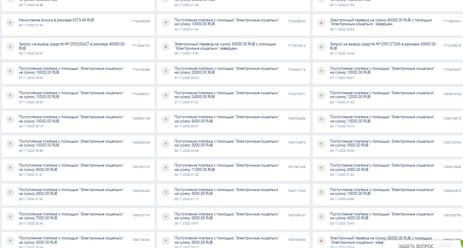
Task: Click the arrow icon of transaction 7693284345
Action: click(x=10, y=144)
